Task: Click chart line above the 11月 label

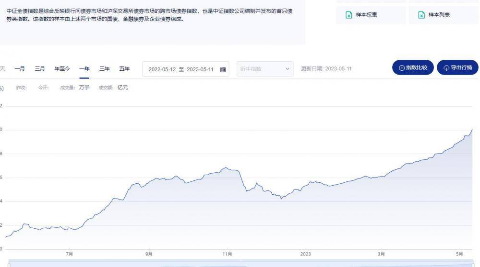Action: [228, 168]
